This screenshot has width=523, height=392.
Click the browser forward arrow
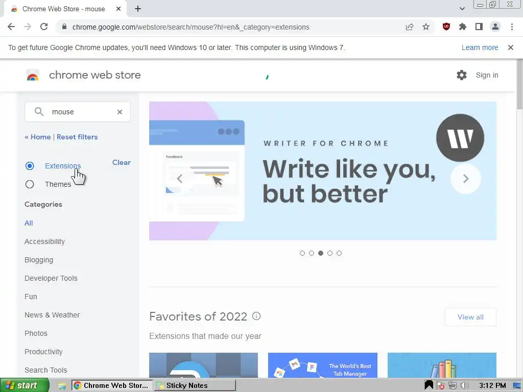[x=28, y=27]
